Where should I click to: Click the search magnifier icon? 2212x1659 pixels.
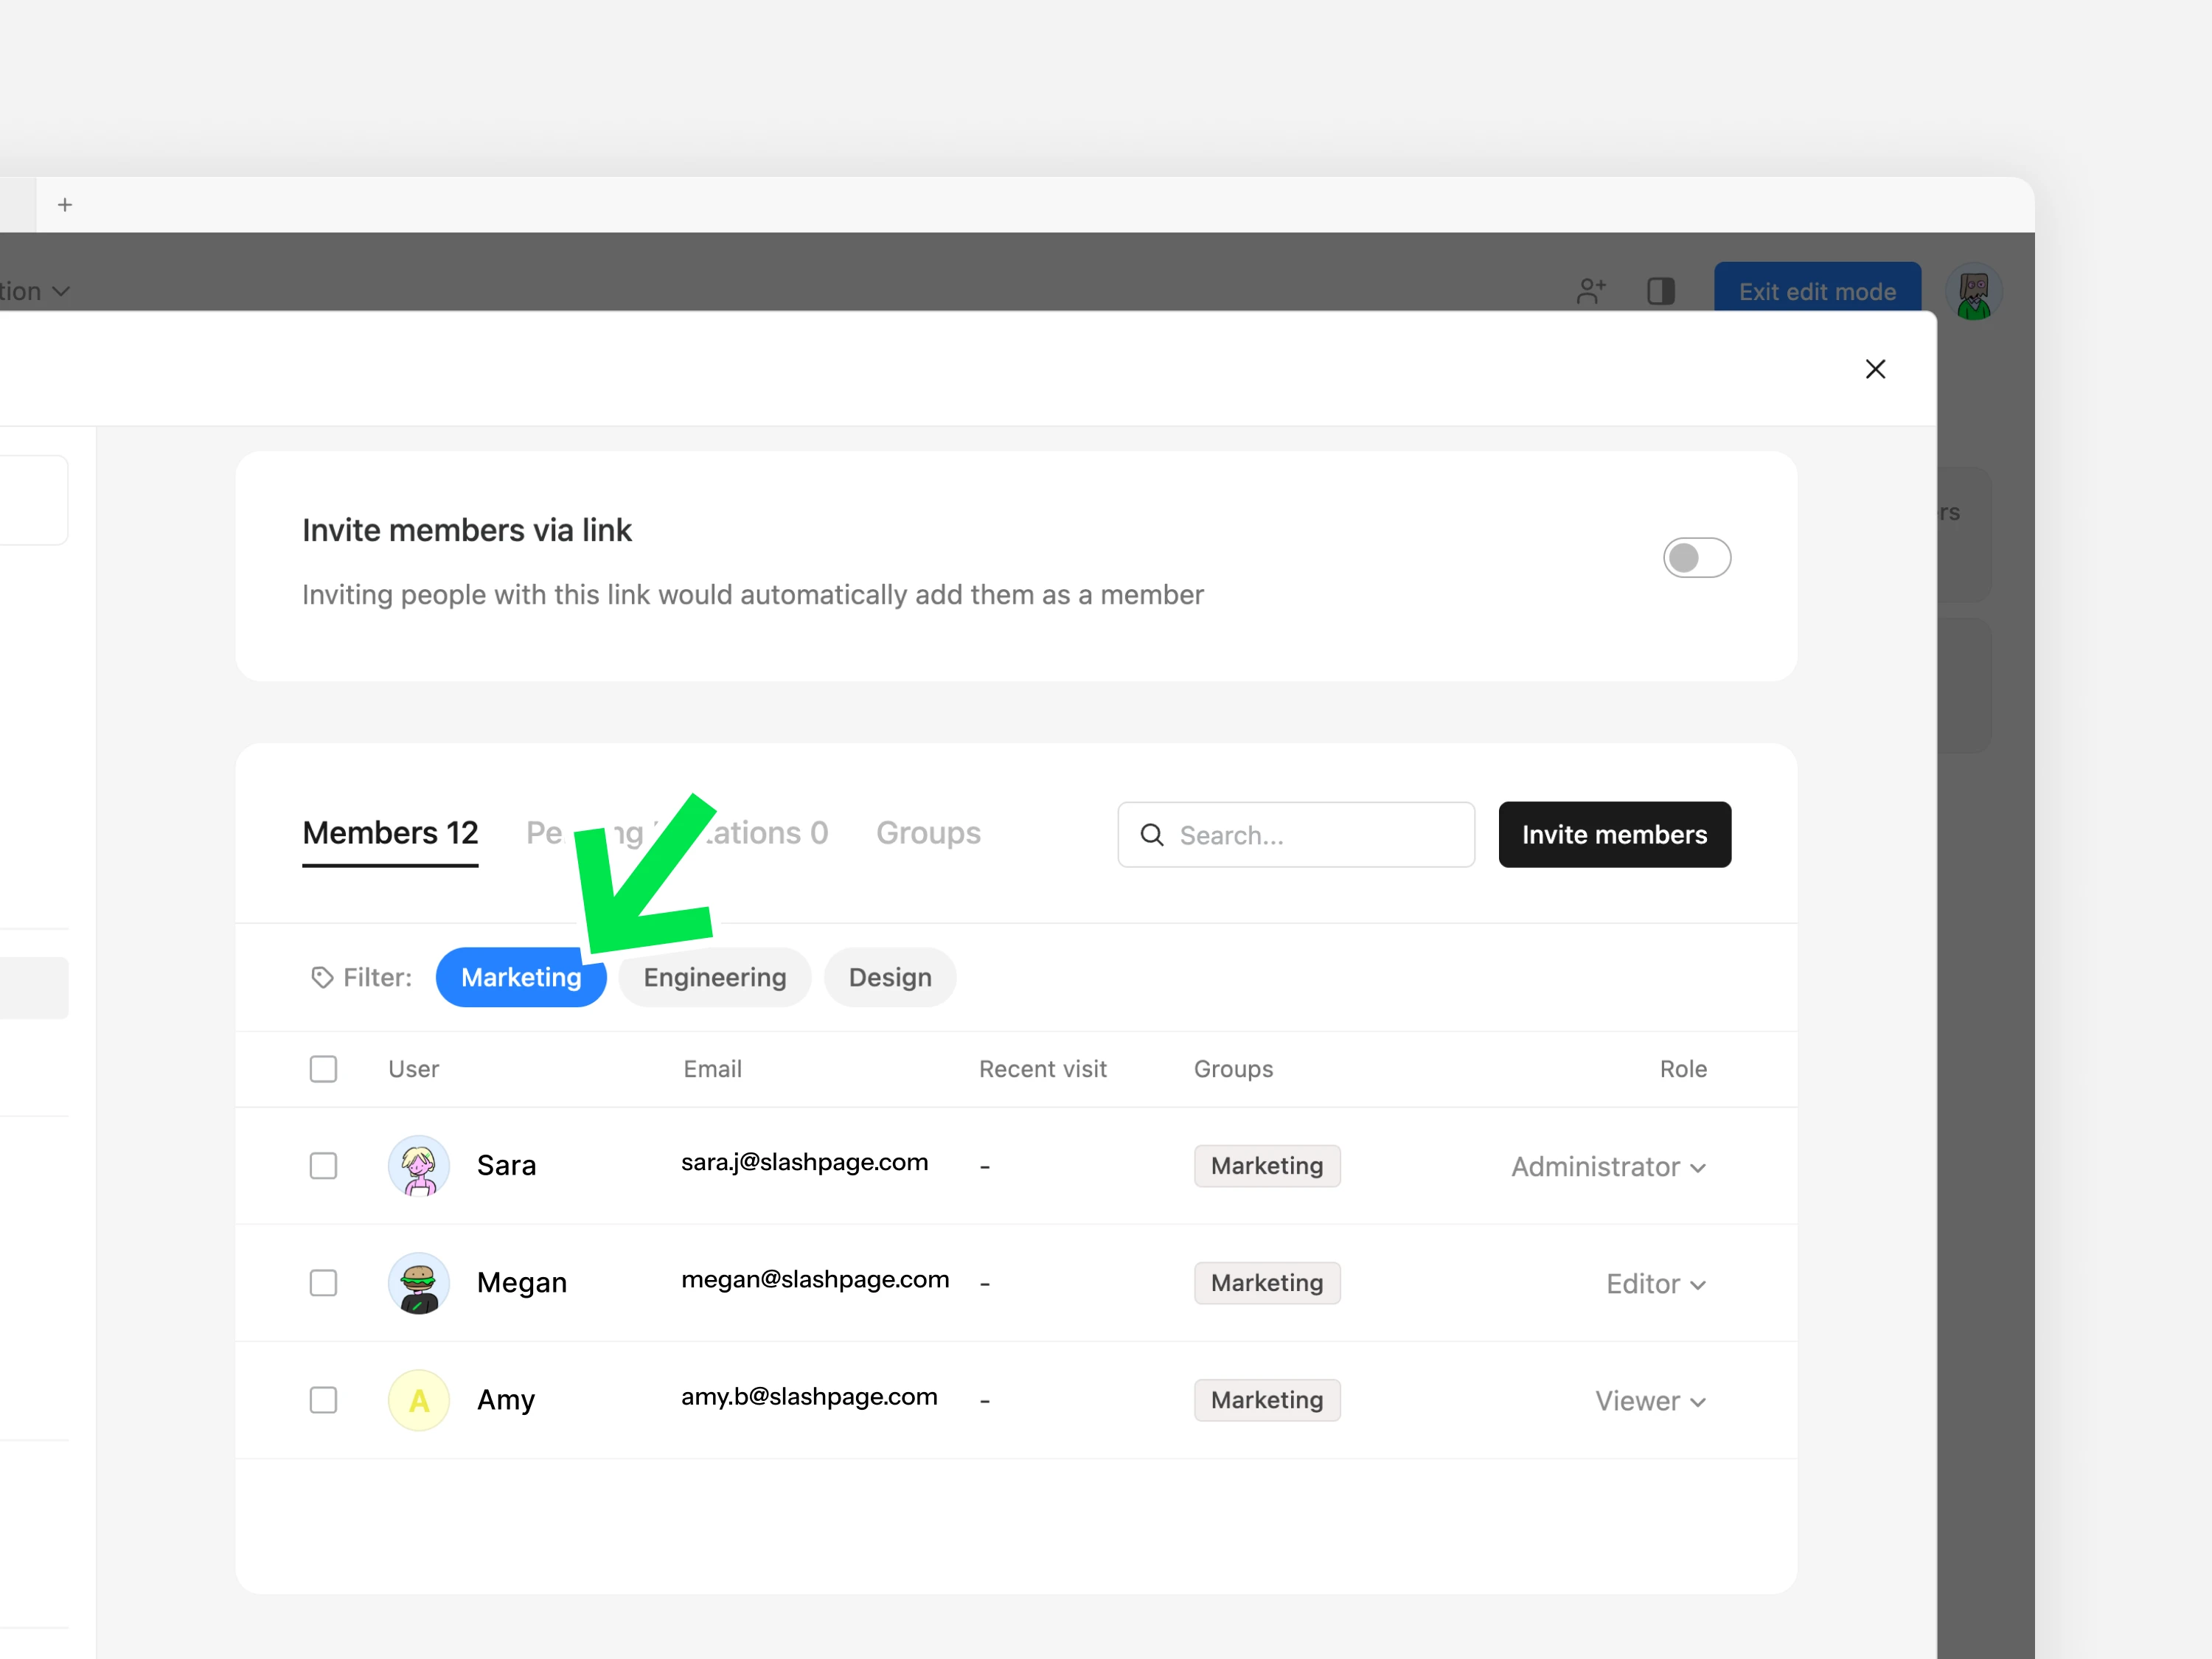pyautogui.click(x=1152, y=835)
